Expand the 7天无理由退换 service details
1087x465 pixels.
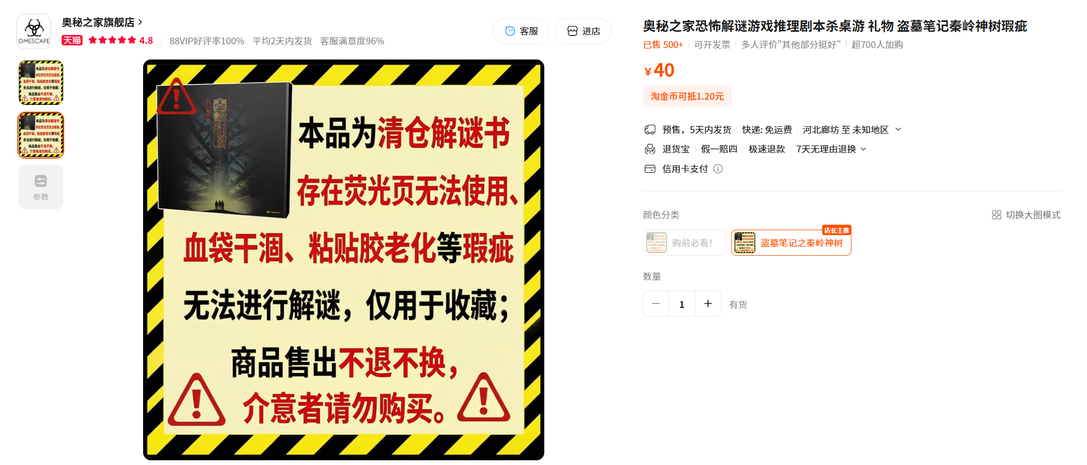click(x=863, y=149)
